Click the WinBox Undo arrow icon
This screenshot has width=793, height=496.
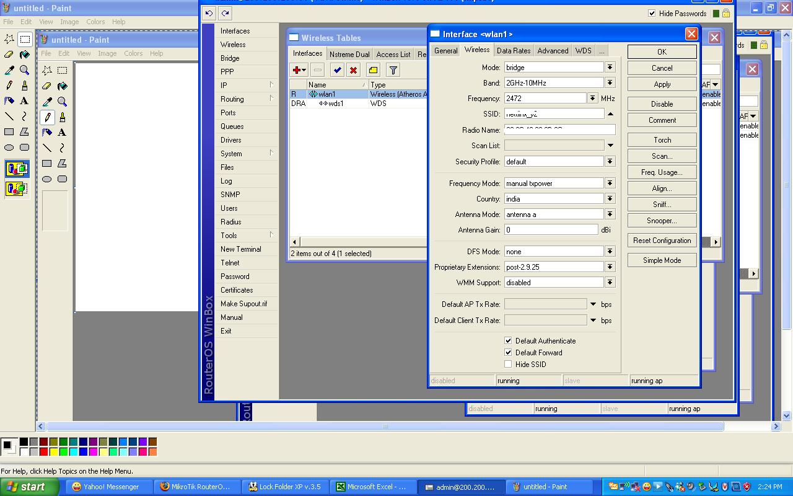click(209, 13)
